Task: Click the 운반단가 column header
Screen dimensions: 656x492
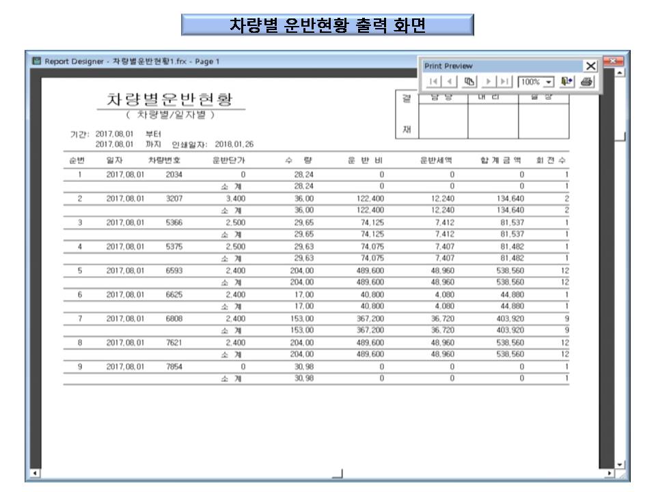Action: click(x=228, y=160)
